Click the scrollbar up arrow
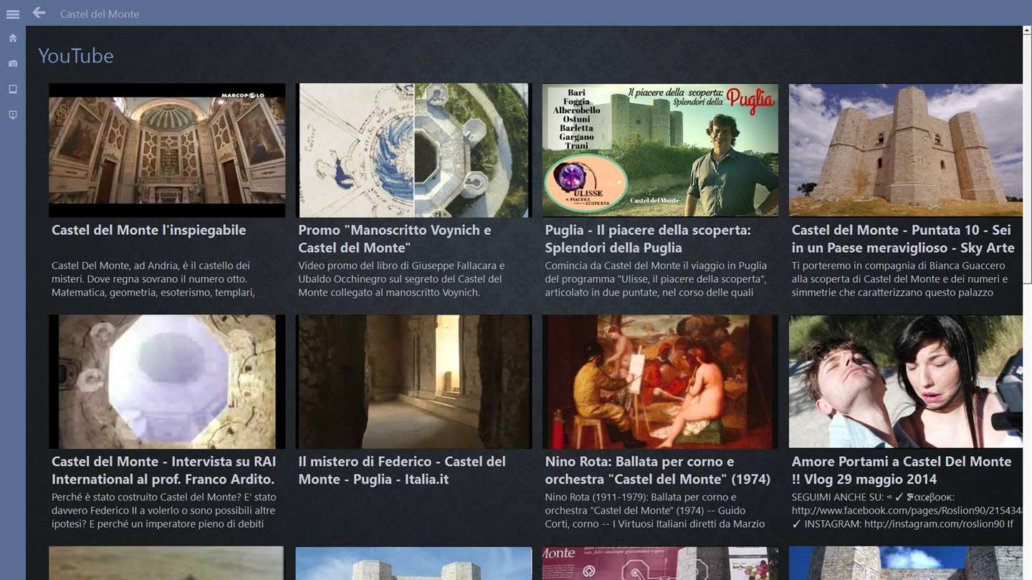Image resolution: width=1032 pixels, height=580 pixels. (1028, 31)
